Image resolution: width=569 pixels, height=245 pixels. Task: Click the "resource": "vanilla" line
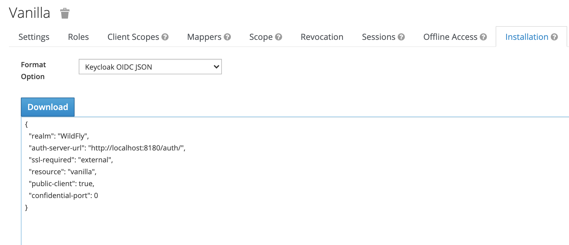pos(63,172)
